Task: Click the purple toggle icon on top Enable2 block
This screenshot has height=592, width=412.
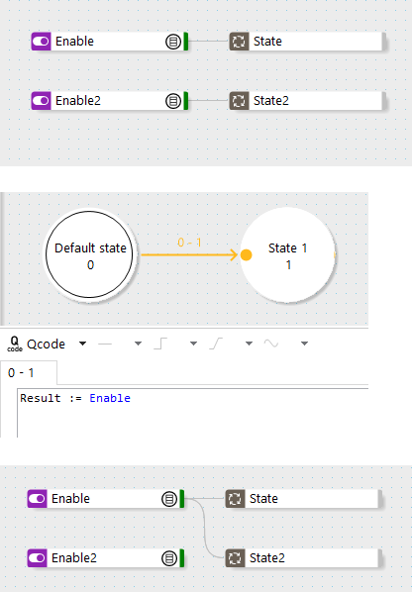Action: 42,101
